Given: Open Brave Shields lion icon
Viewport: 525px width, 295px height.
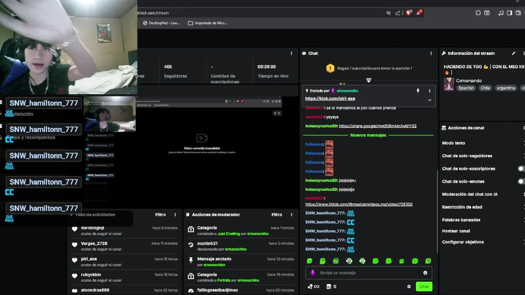Looking at the screenshot, I should 409,13.
